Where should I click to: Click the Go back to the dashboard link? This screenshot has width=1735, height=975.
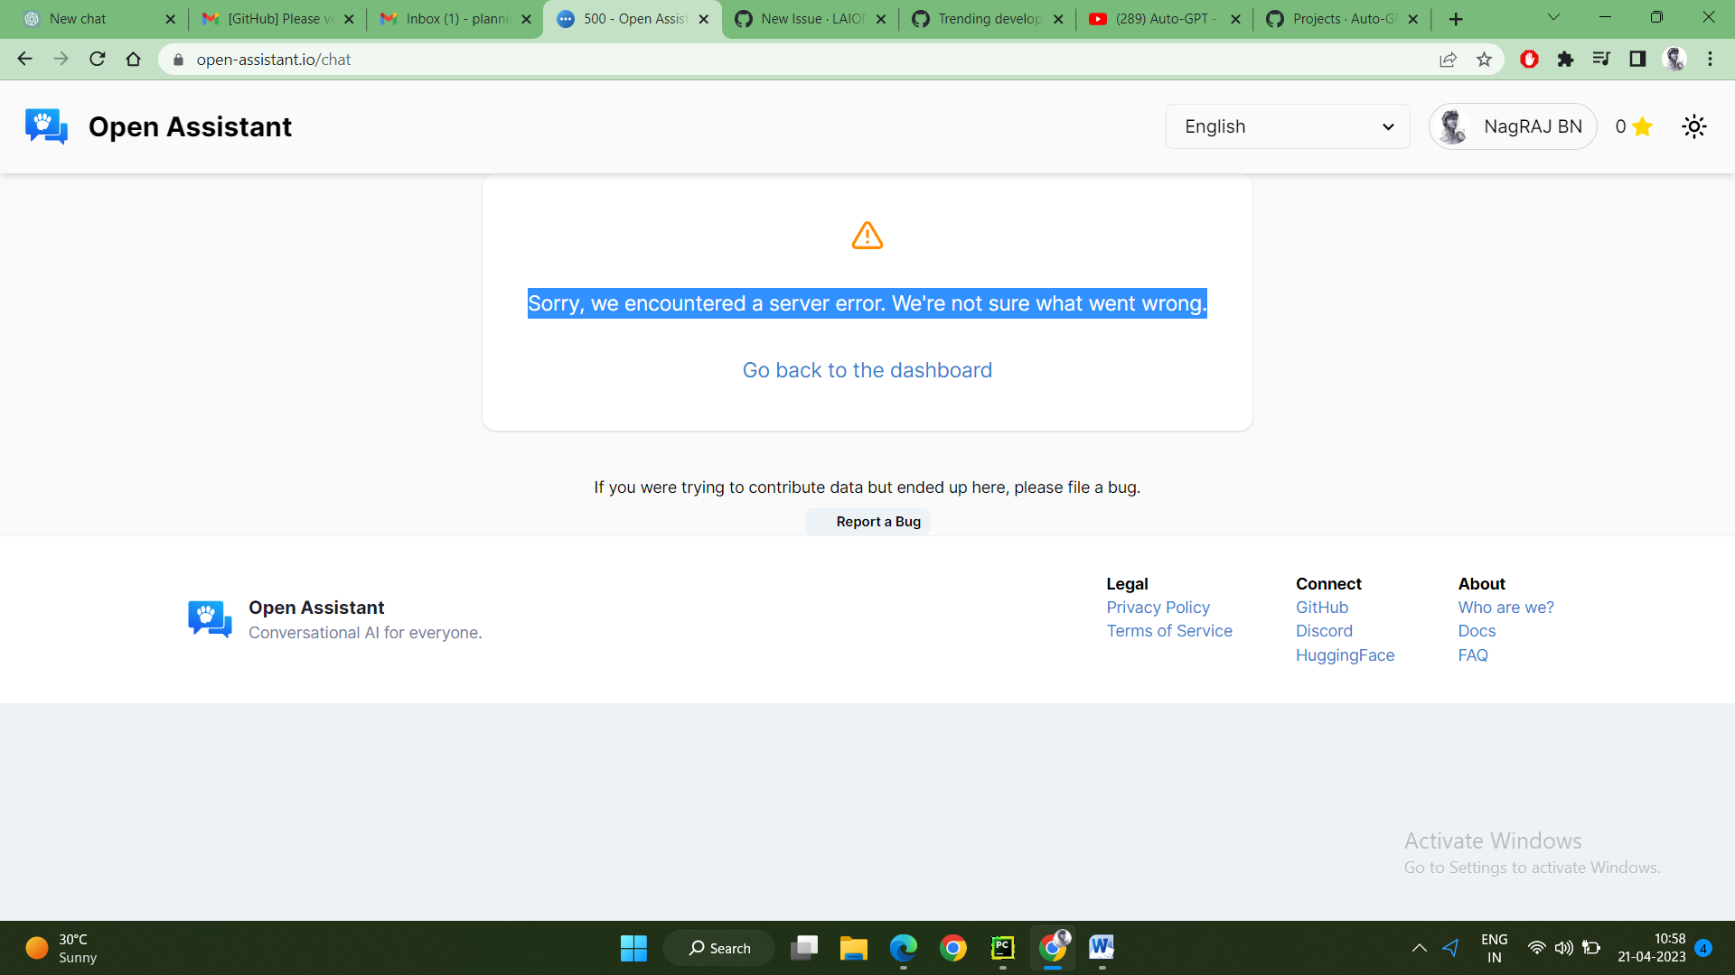point(867,370)
